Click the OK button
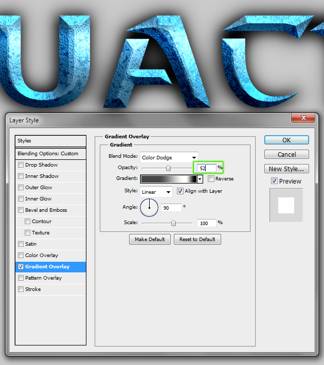 [286, 140]
